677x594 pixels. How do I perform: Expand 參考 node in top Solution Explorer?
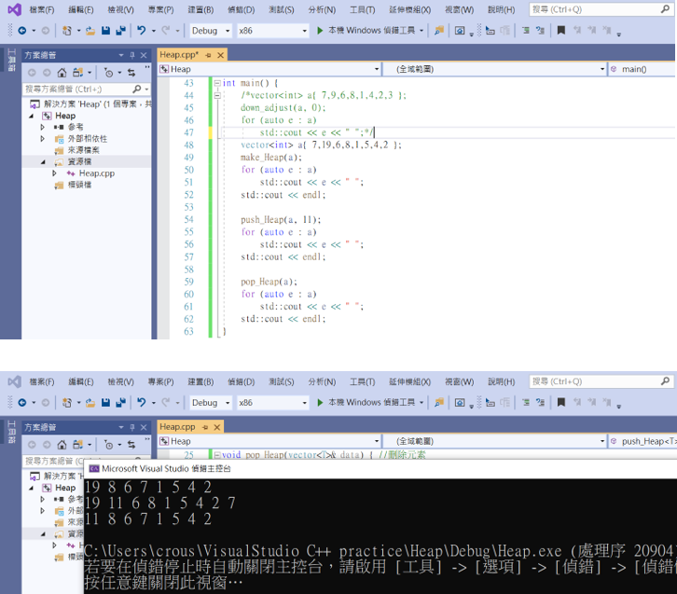[x=42, y=127]
